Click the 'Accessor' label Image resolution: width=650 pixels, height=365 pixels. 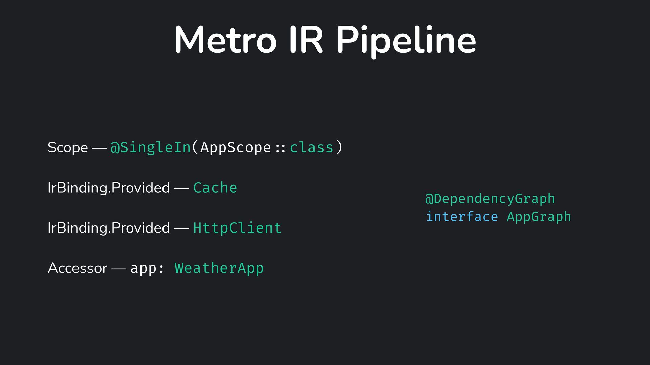(x=78, y=268)
